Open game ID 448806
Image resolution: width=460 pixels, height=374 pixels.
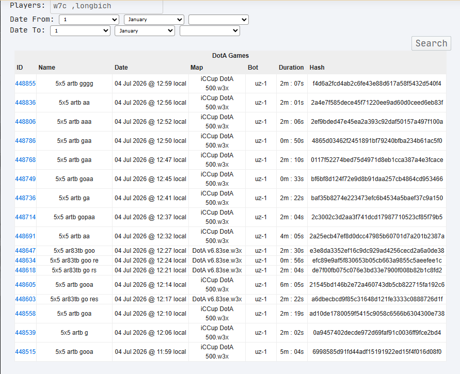25,122
